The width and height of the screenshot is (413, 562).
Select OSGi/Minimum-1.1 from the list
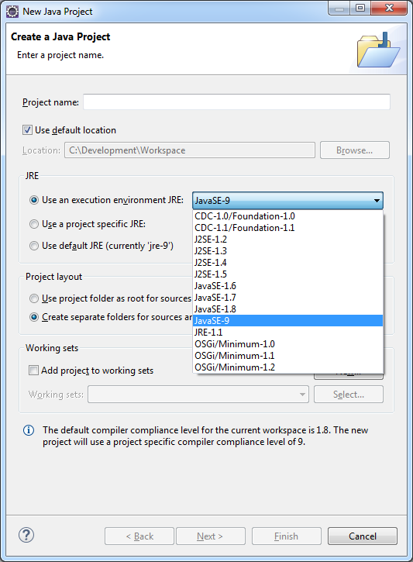coord(287,356)
